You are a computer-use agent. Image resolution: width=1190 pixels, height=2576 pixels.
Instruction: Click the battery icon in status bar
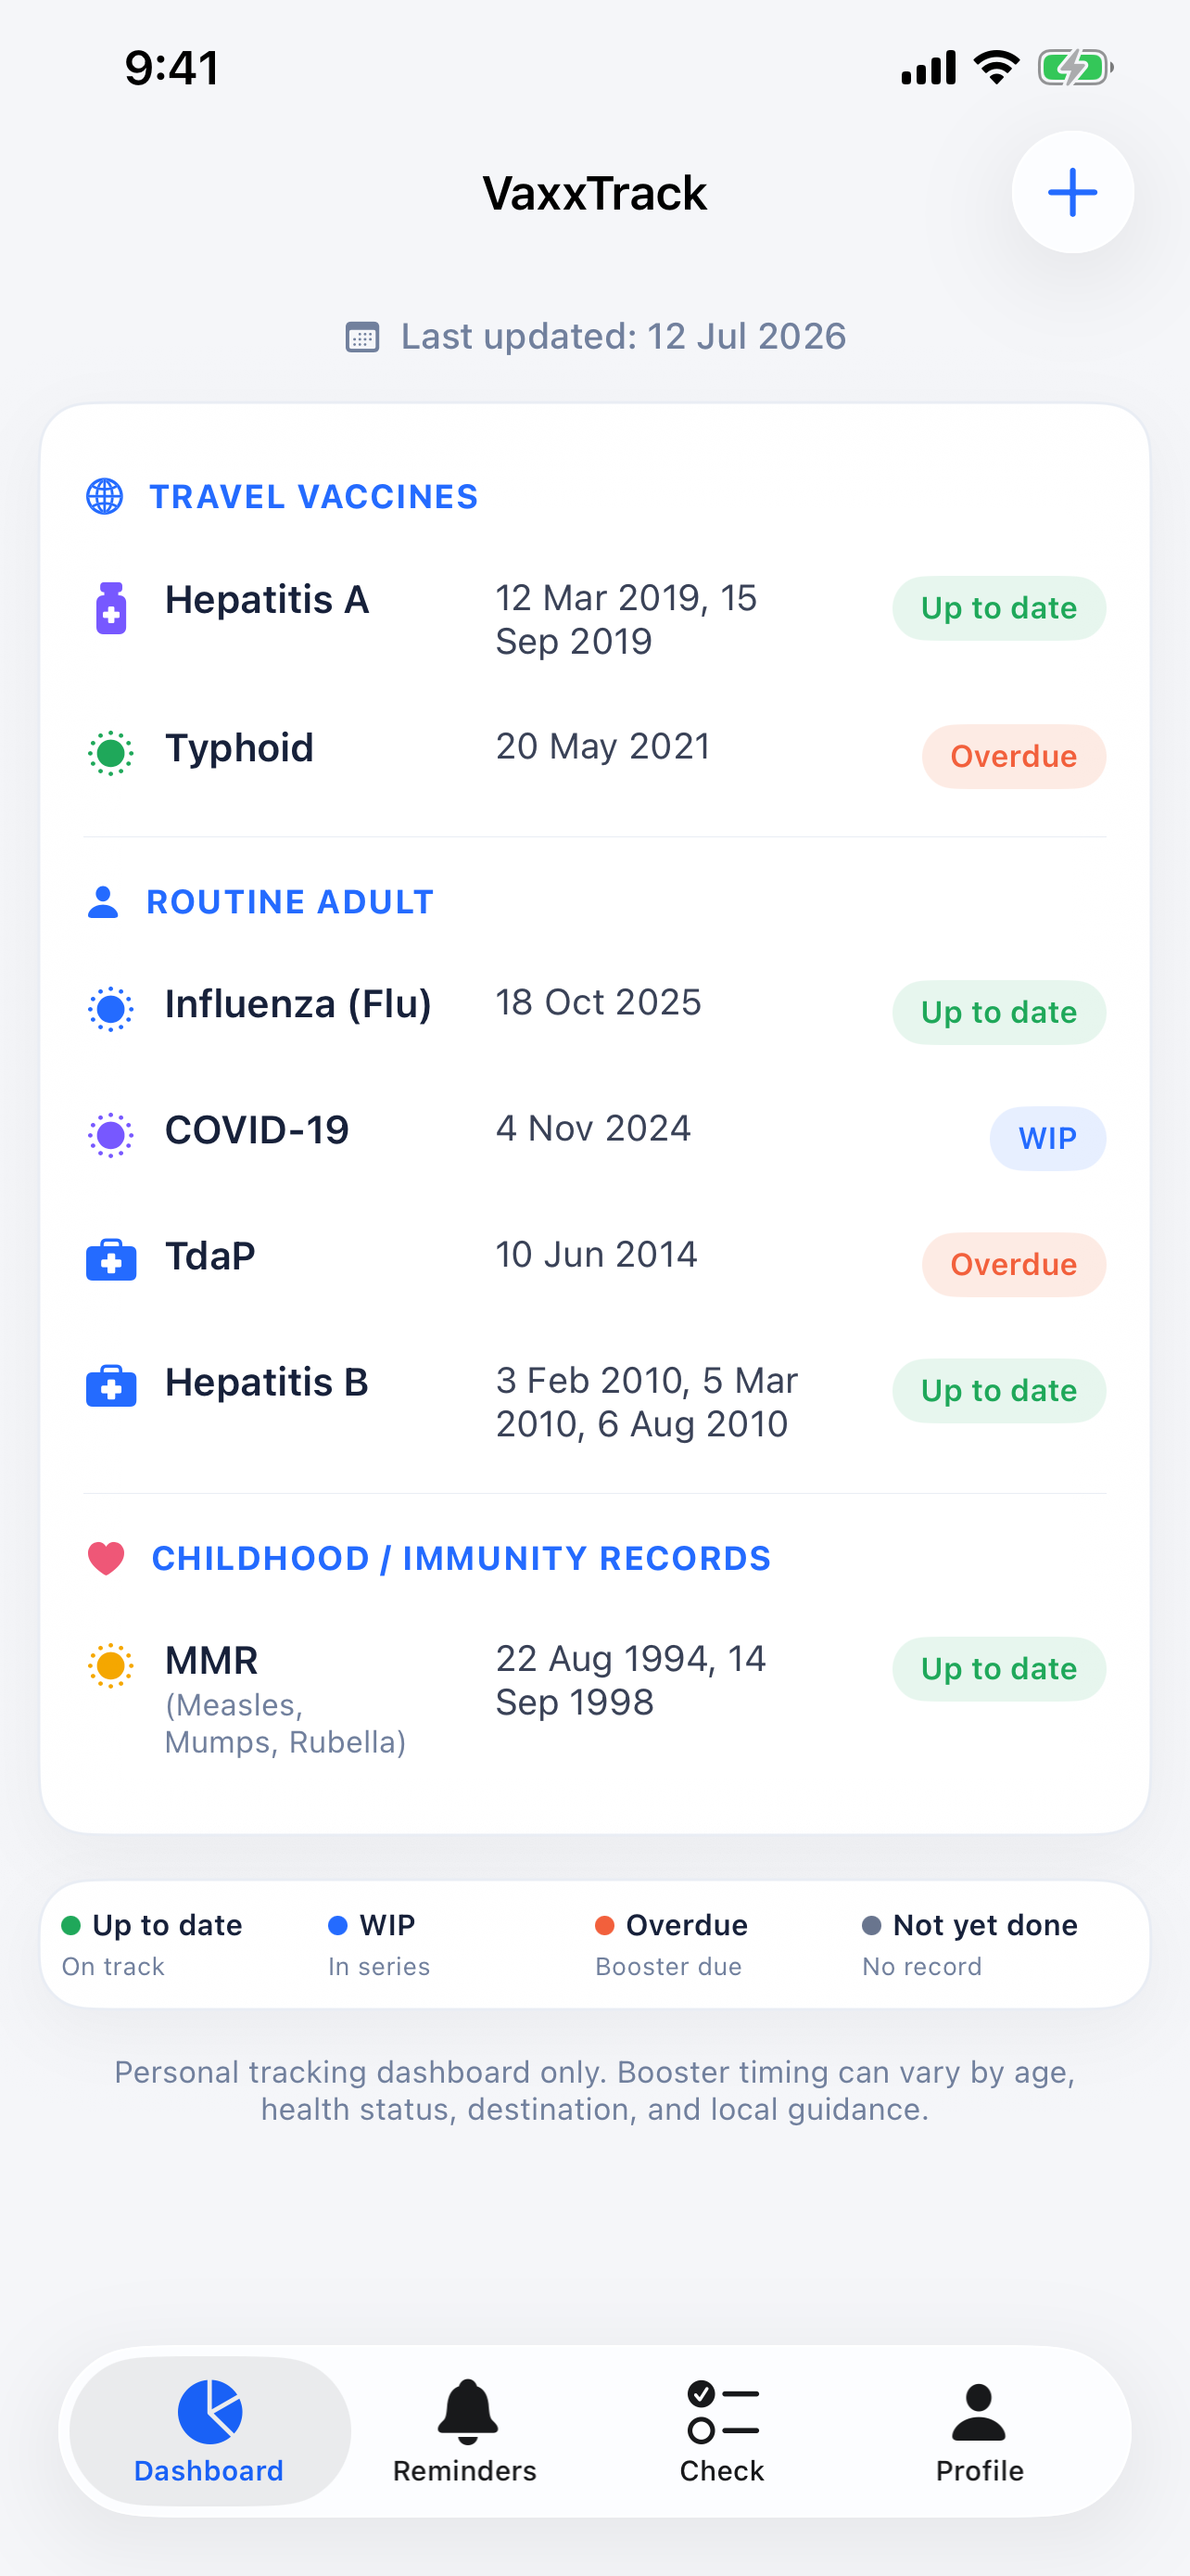(x=1075, y=68)
